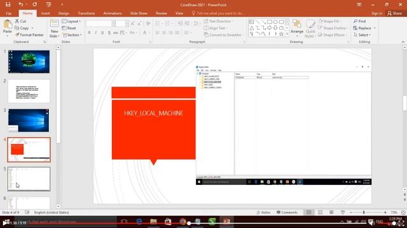Start presentation from beginning icon
Viewport: 407px width, 228px height.
point(48,4)
